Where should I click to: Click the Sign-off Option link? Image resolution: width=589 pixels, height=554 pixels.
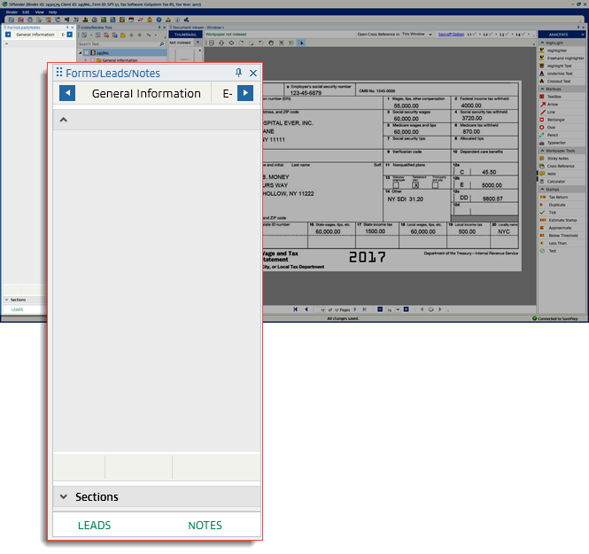(x=452, y=35)
